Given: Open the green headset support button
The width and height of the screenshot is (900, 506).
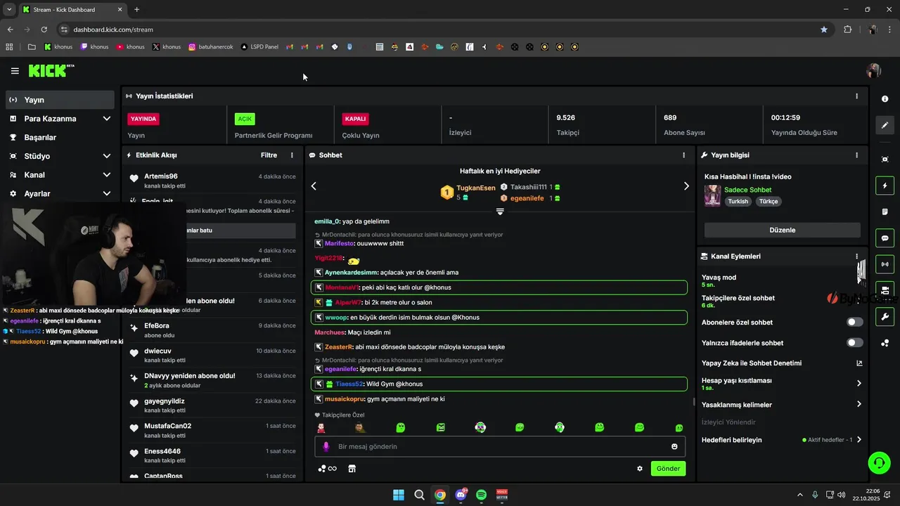Looking at the screenshot, I should click(x=879, y=462).
